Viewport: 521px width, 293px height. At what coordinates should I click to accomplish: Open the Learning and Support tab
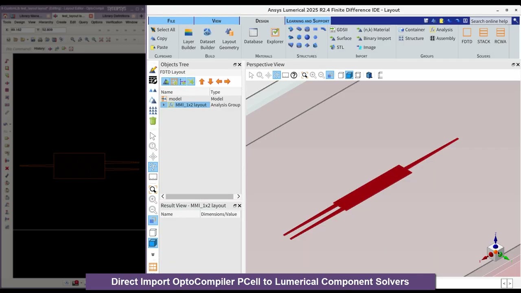[x=308, y=21]
